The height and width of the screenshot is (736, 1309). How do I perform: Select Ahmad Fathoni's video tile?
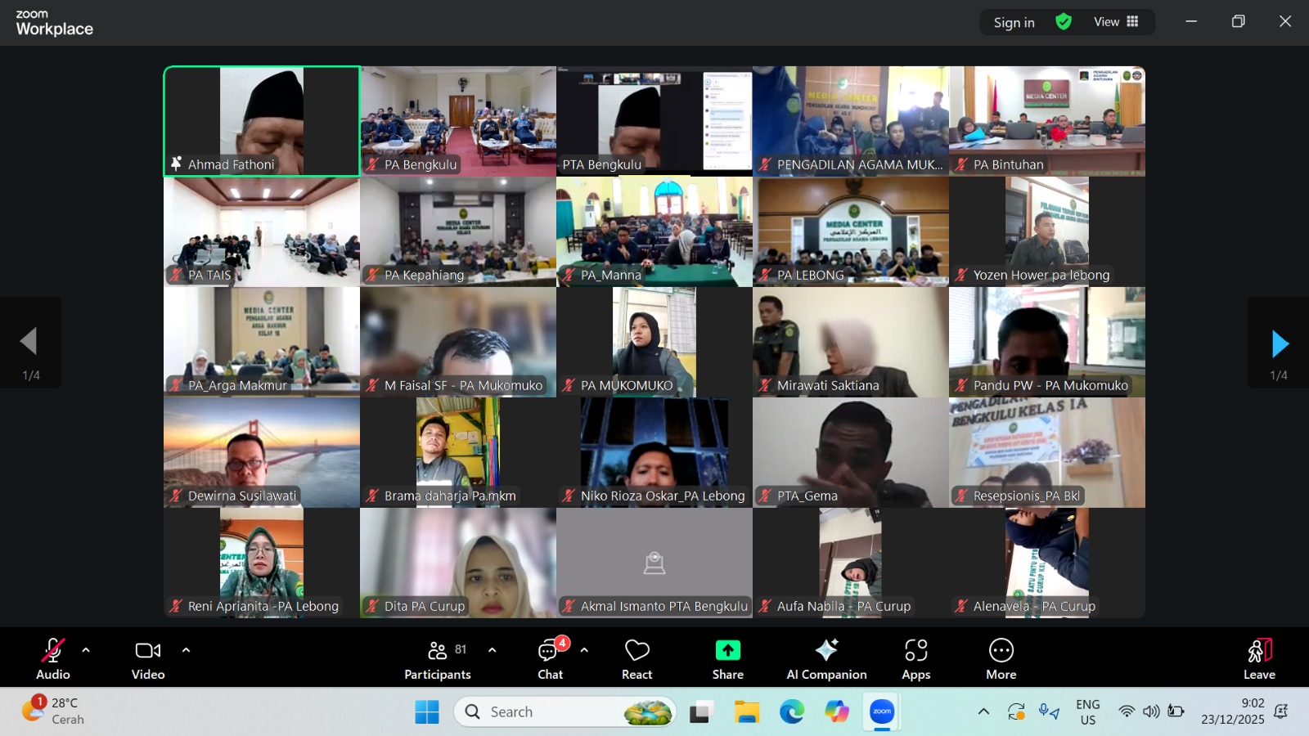coord(262,121)
